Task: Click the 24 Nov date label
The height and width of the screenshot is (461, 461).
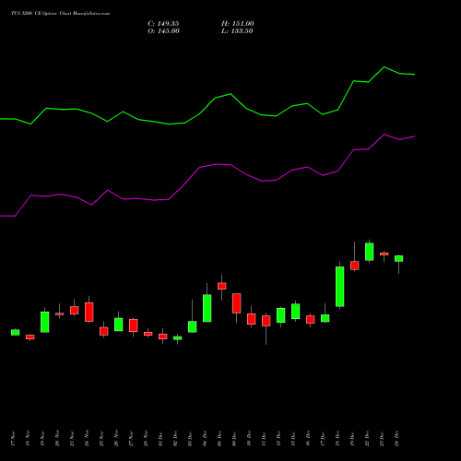Action: pyautogui.click(x=87, y=439)
